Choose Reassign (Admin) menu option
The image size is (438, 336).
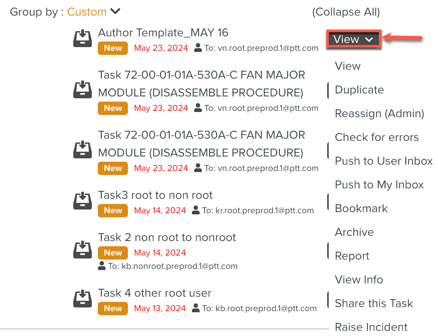379,113
